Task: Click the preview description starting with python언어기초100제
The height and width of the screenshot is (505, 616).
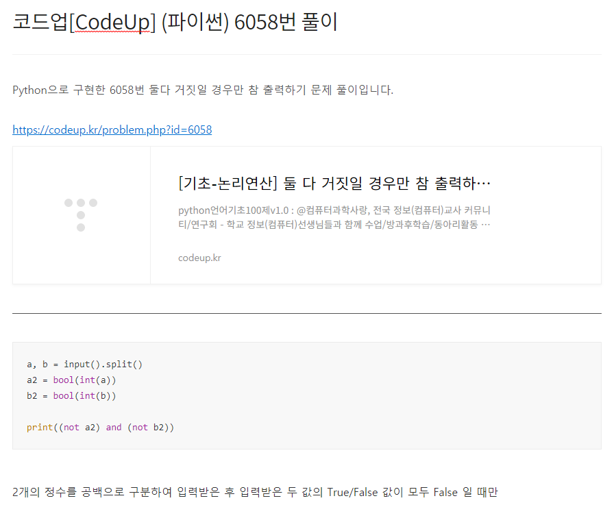Action: click(x=334, y=217)
